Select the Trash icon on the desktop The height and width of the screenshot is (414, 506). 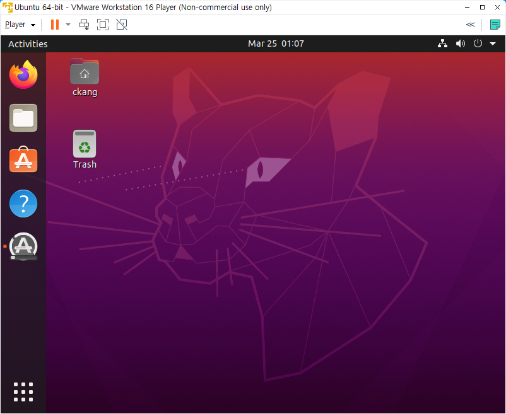[85, 149]
